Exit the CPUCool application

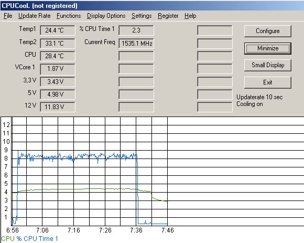tap(267, 82)
